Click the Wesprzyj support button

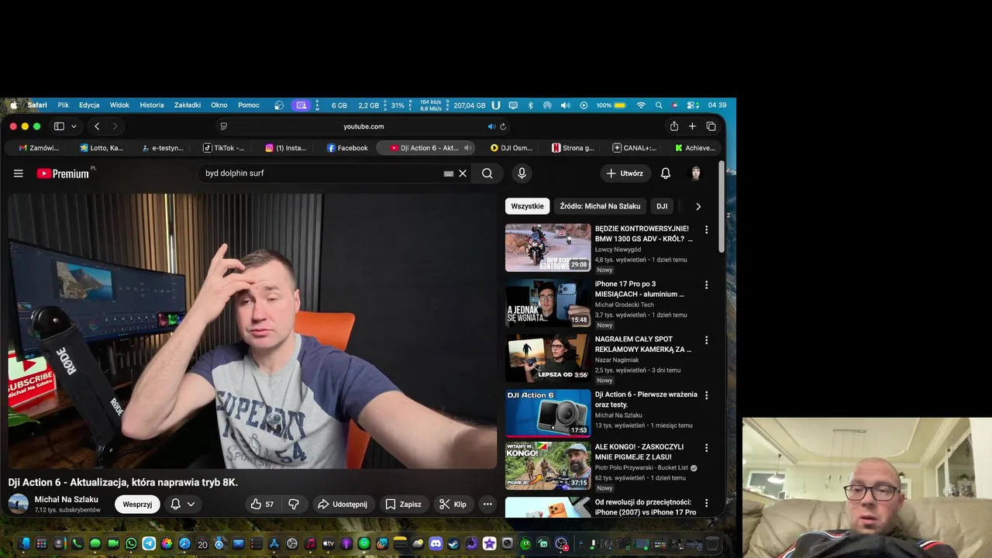tap(137, 505)
